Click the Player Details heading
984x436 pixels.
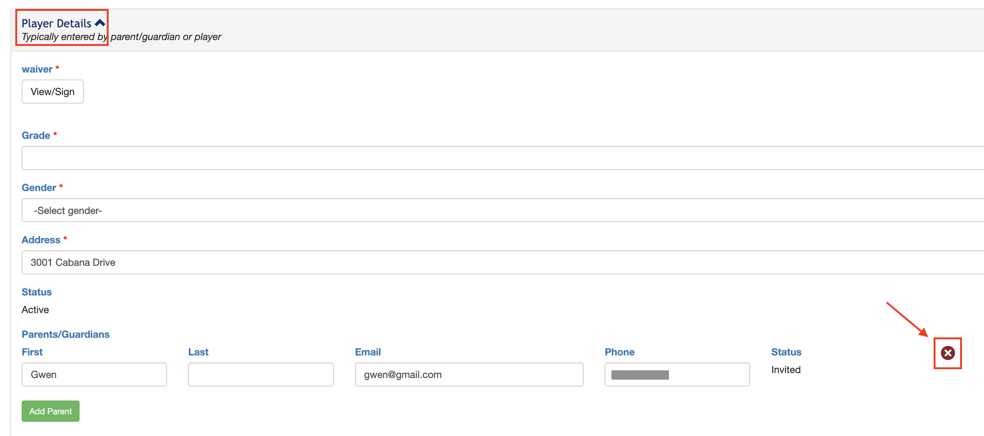56,24
